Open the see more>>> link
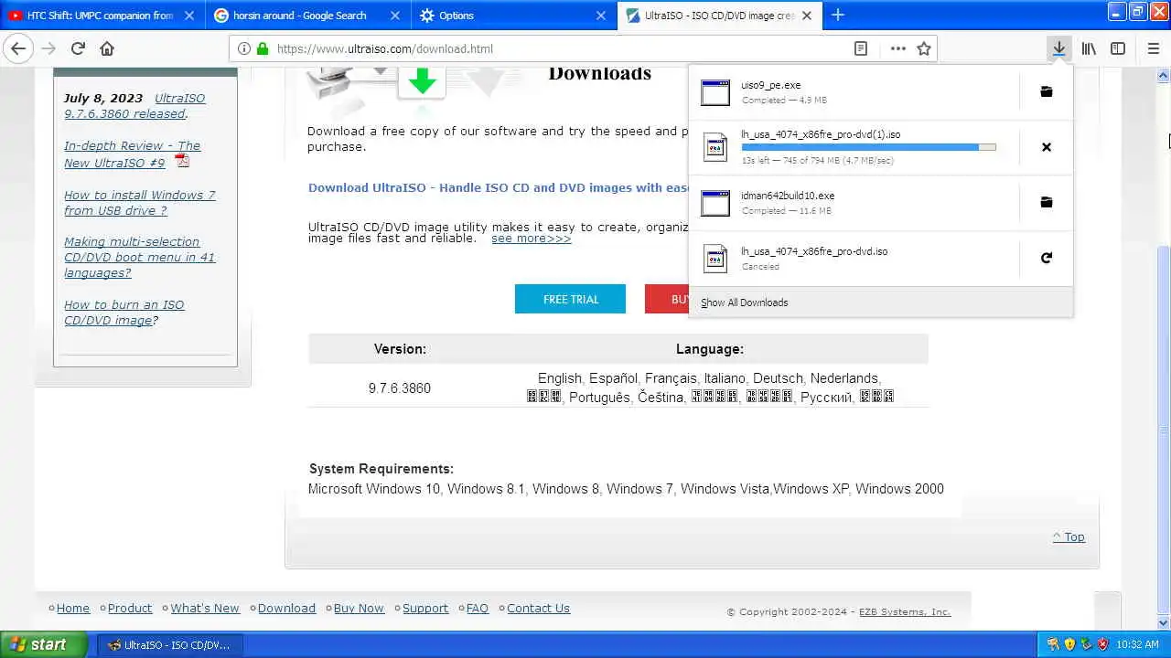The image size is (1171, 658). (531, 238)
